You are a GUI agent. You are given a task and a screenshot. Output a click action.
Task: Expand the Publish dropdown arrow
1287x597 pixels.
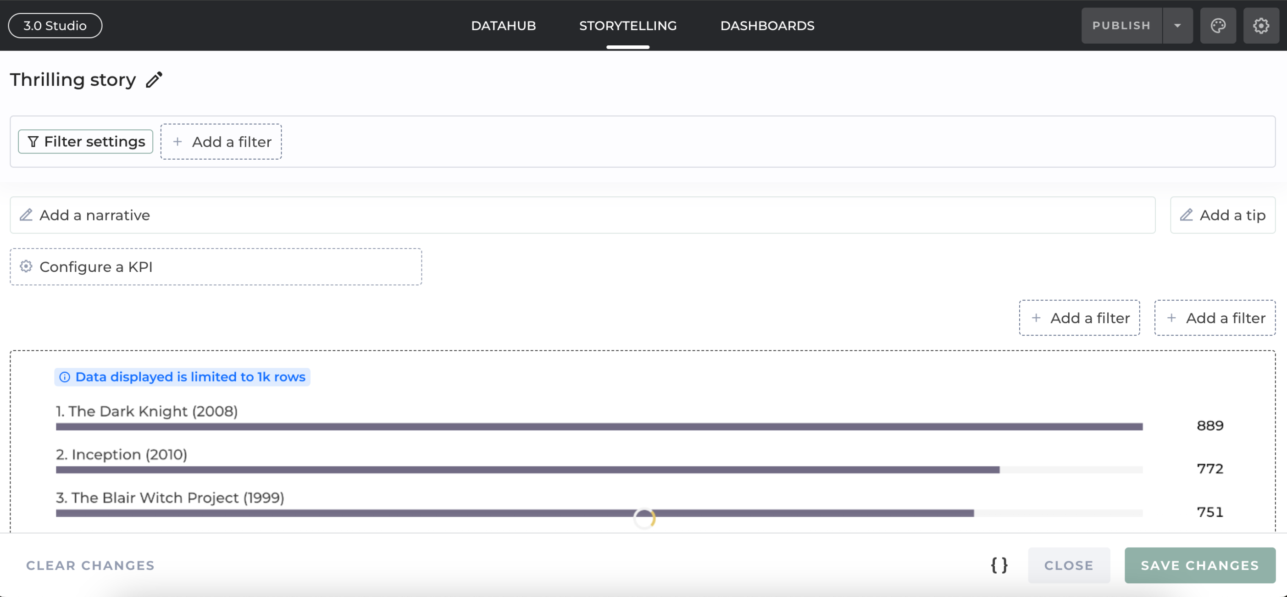1177,26
